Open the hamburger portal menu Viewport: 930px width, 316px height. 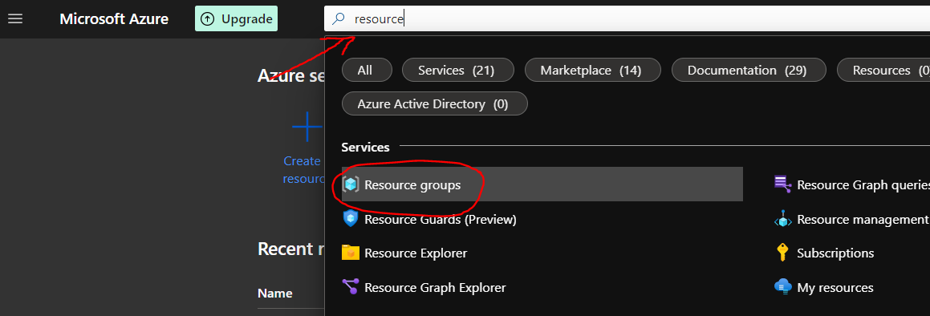coord(14,19)
